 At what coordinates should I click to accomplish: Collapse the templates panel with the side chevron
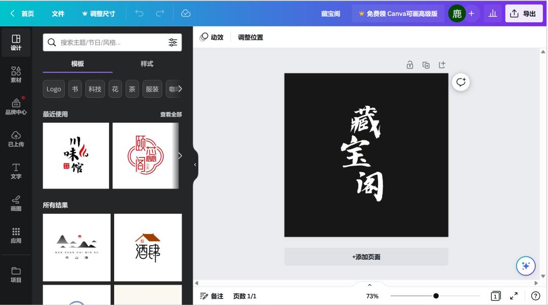[x=195, y=164]
